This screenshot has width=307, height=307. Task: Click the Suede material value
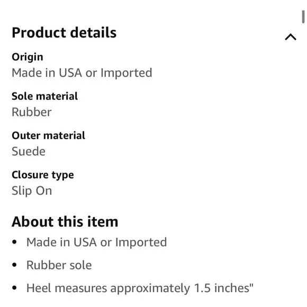coord(29,151)
